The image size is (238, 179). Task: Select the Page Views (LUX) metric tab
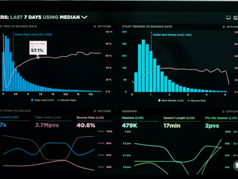point(48,118)
